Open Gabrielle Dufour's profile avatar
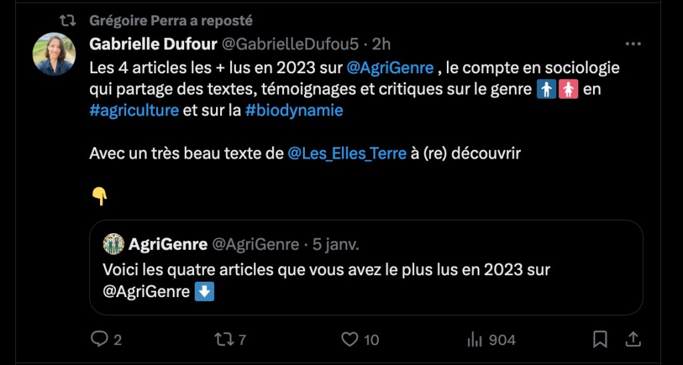Image resolution: width=683 pixels, height=365 pixels. 54,54
